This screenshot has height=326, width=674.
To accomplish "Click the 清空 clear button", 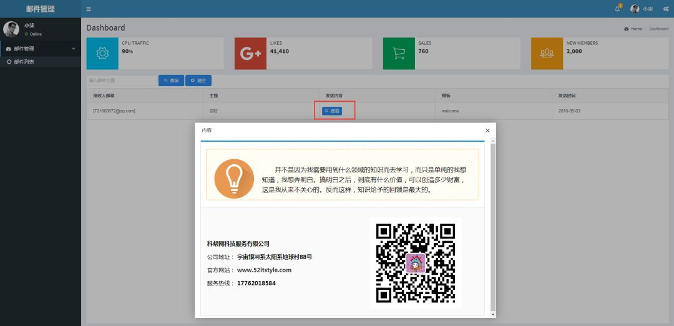I will pos(198,81).
